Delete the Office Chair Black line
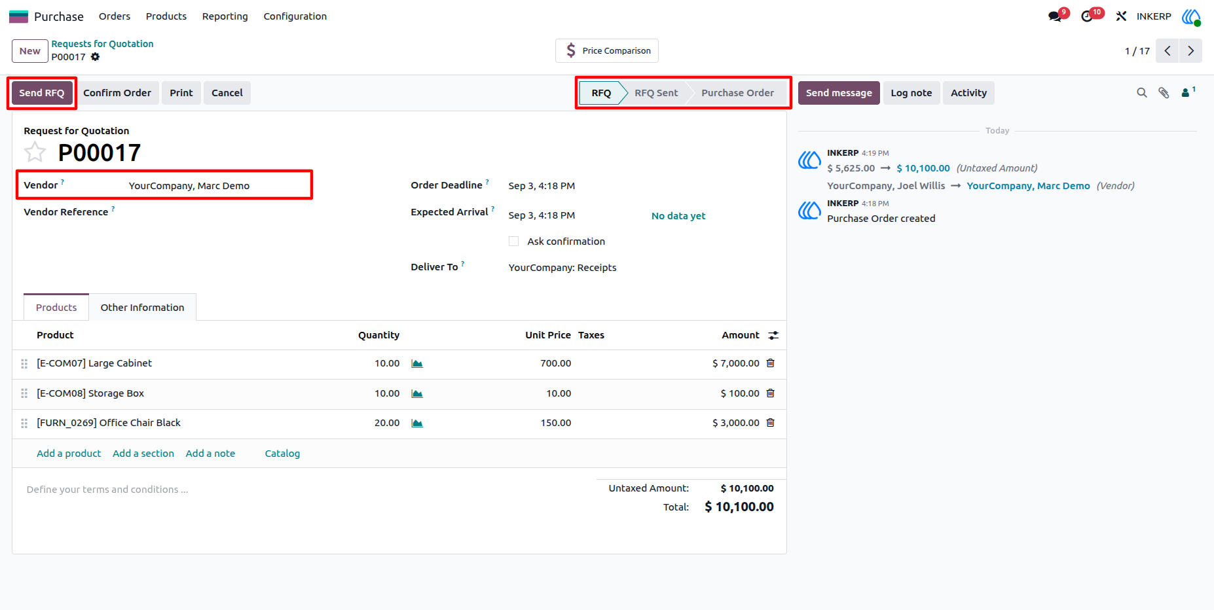Screen dimensions: 1214x610 [x=771, y=423]
